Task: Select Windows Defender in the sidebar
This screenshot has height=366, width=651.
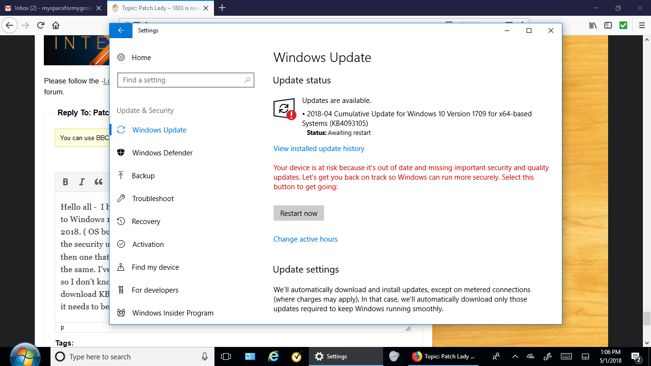Action: click(x=162, y=153)
